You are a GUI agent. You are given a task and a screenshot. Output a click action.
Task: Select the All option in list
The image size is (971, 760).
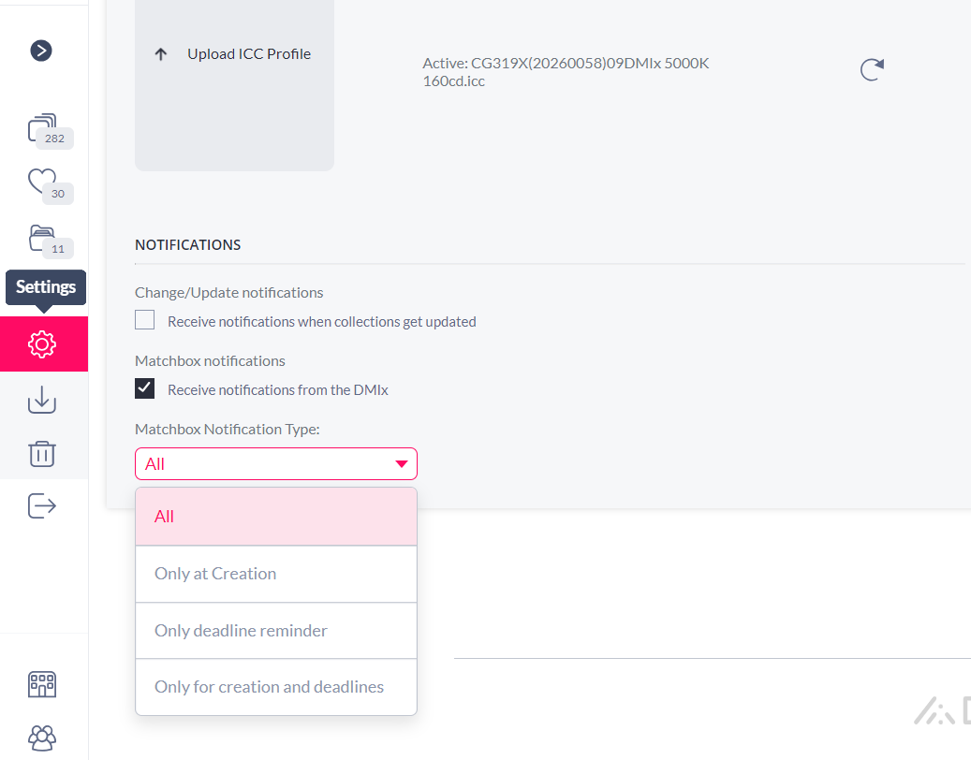click(276, 516)
